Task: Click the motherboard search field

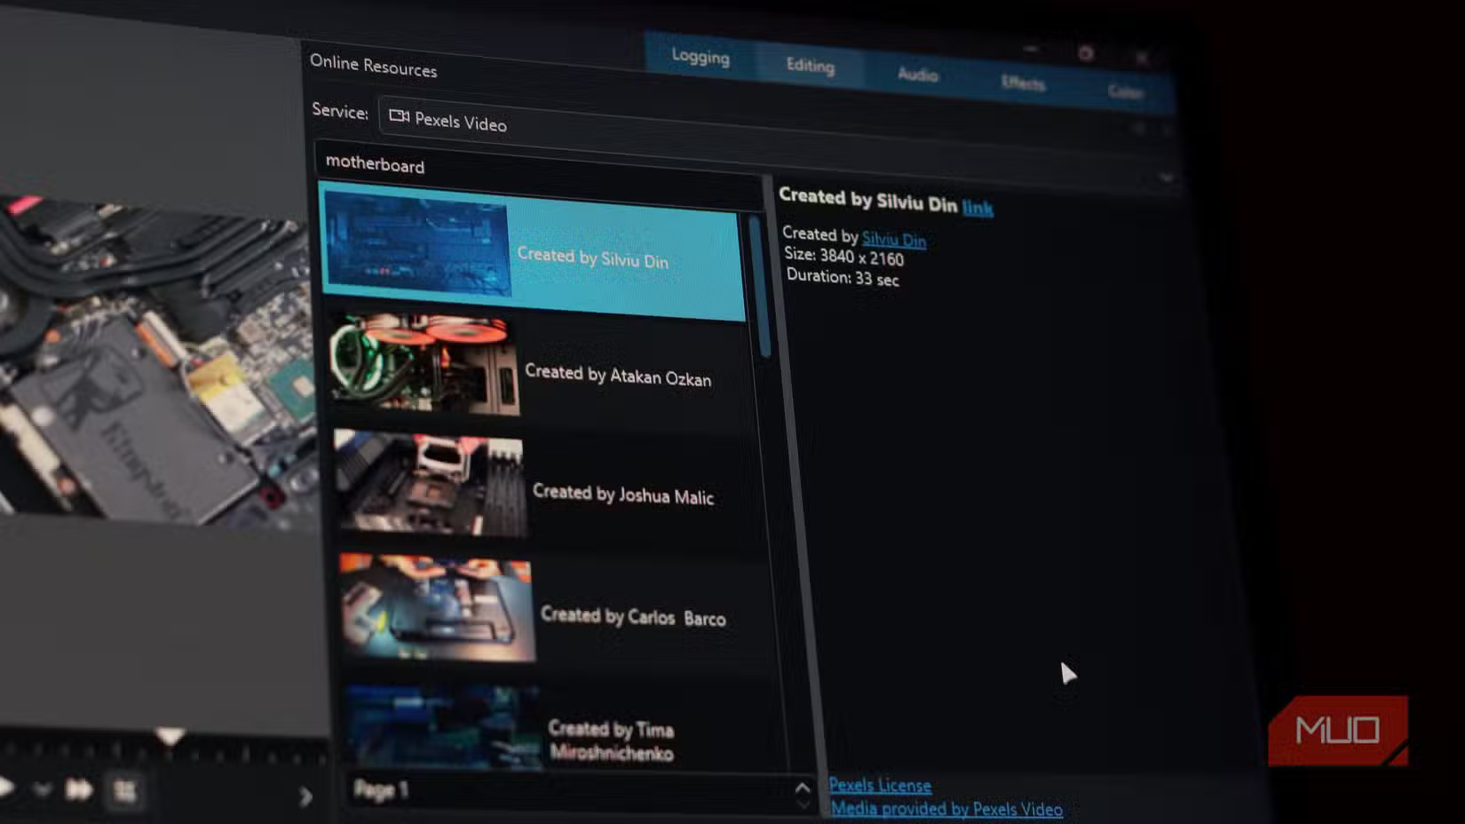Action: coord(533,167)
